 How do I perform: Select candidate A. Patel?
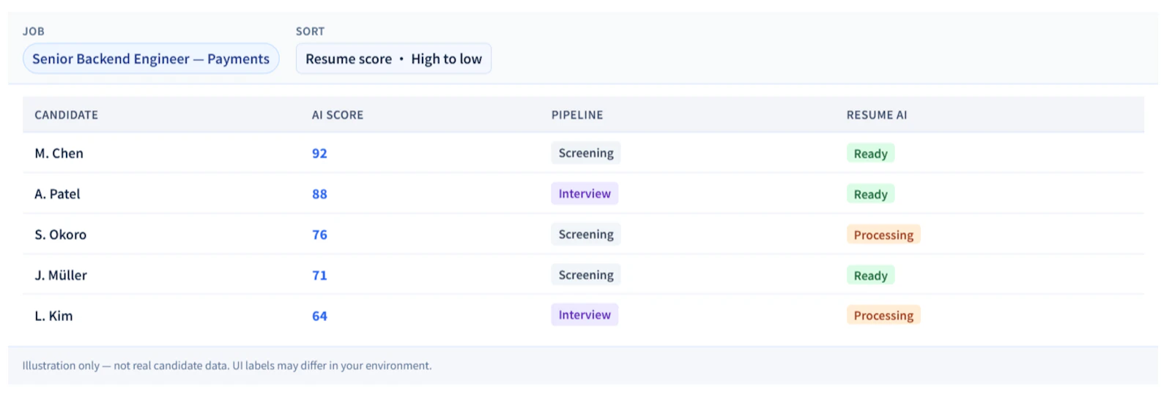tap(57, 194)
